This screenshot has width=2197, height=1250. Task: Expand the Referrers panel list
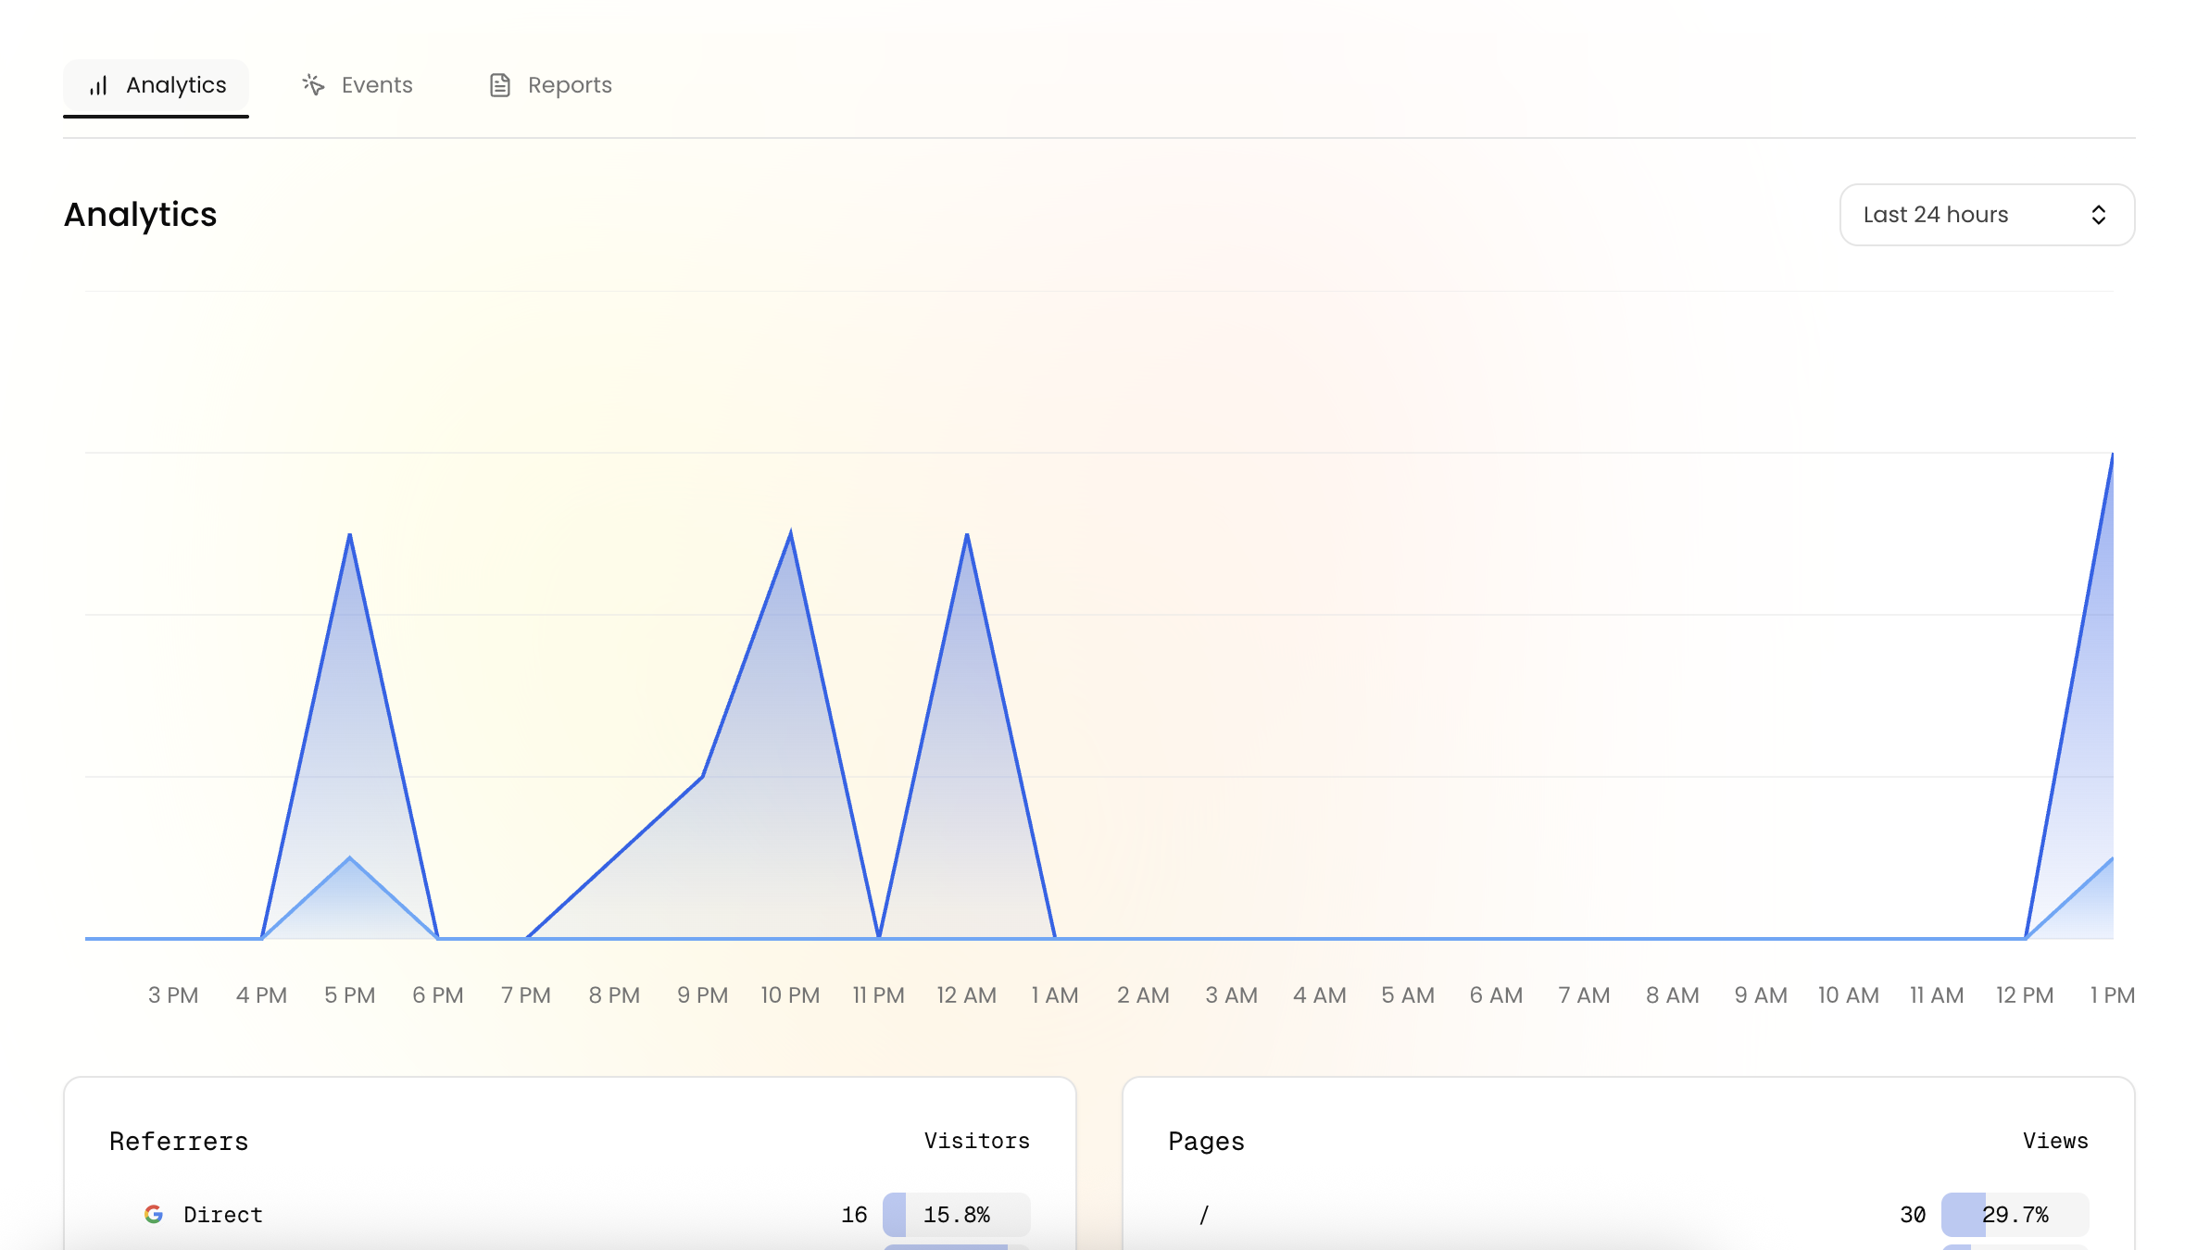click(178, 1141)
